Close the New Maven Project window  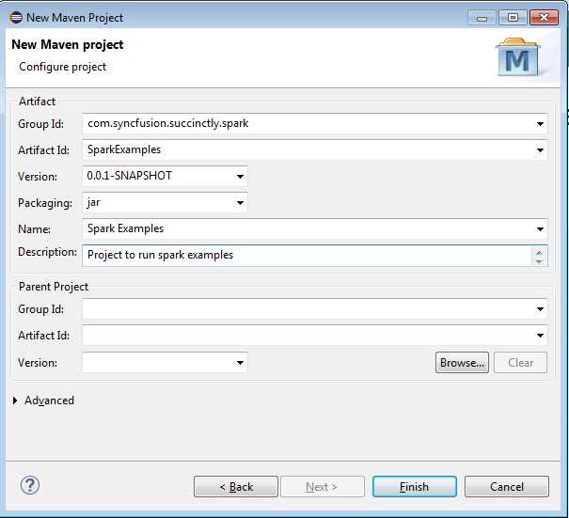[x=544, y=18]
